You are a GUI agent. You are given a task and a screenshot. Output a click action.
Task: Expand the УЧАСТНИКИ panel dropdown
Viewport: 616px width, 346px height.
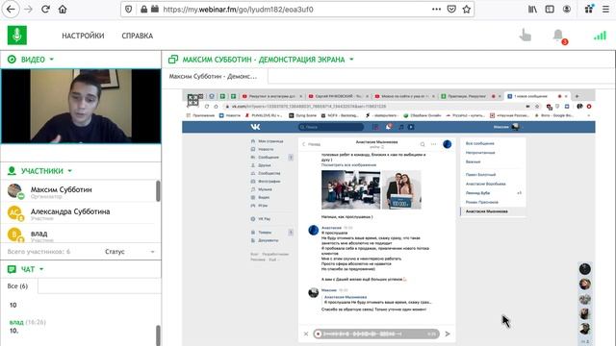coord(69,171)
